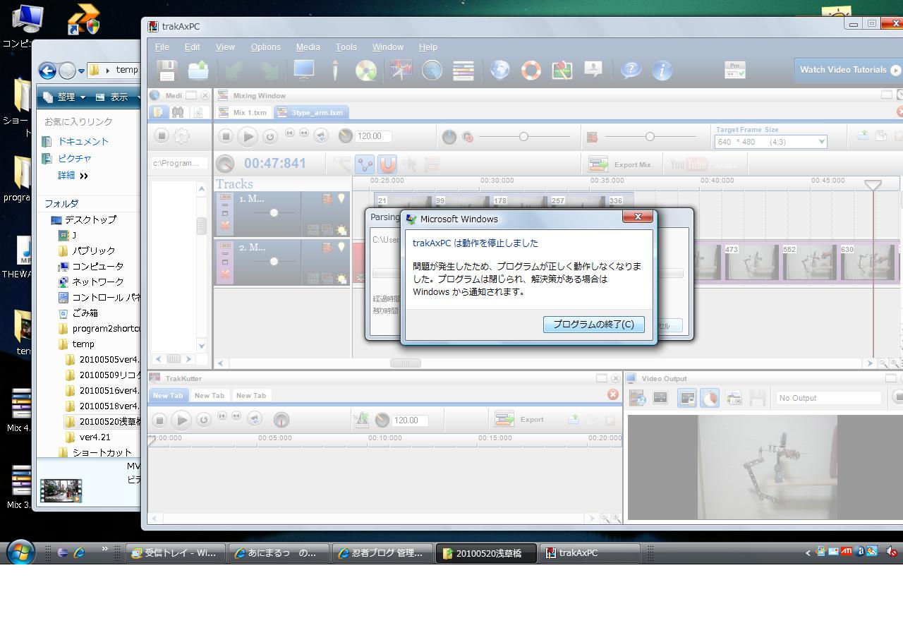Screen dimensions: 903x635
Task: Open the 整理 dropdown in Explorer window
Action: coord(63,97)
